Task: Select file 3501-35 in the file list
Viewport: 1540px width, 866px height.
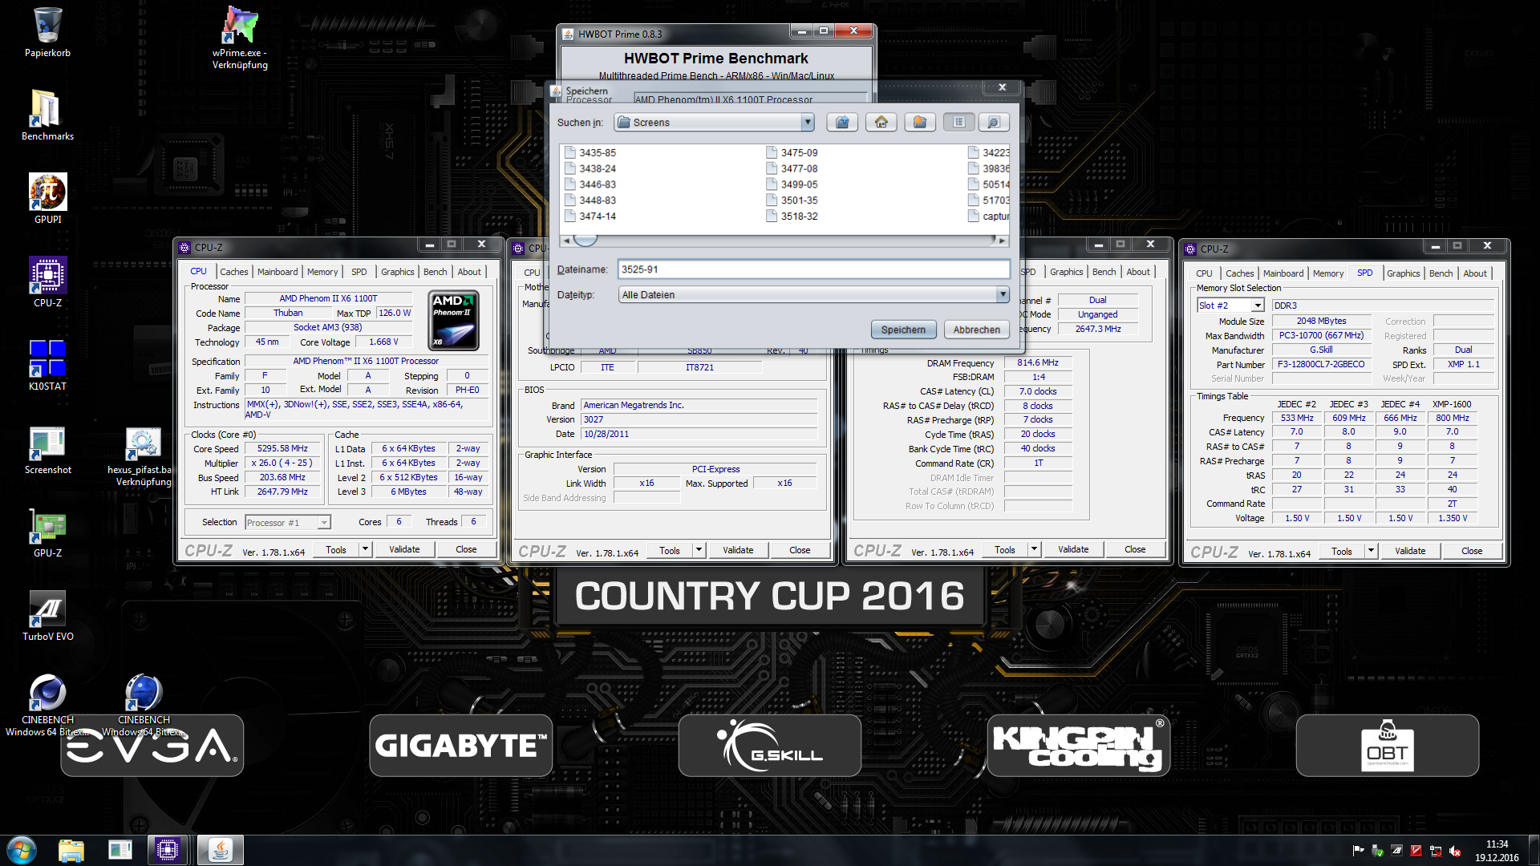Action: pos(792,200)
